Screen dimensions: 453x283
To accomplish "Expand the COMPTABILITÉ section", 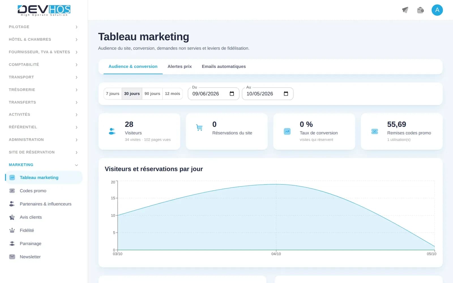I will pos(43,65).
